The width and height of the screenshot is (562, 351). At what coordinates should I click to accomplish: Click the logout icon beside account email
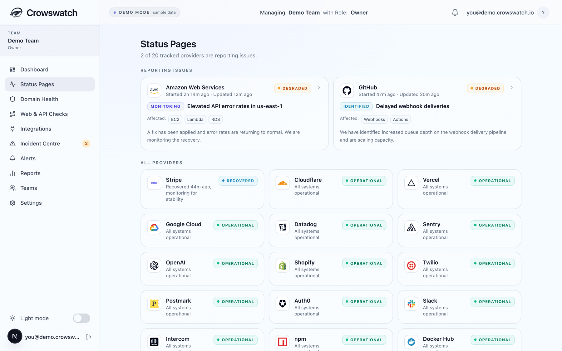(89, 337)
